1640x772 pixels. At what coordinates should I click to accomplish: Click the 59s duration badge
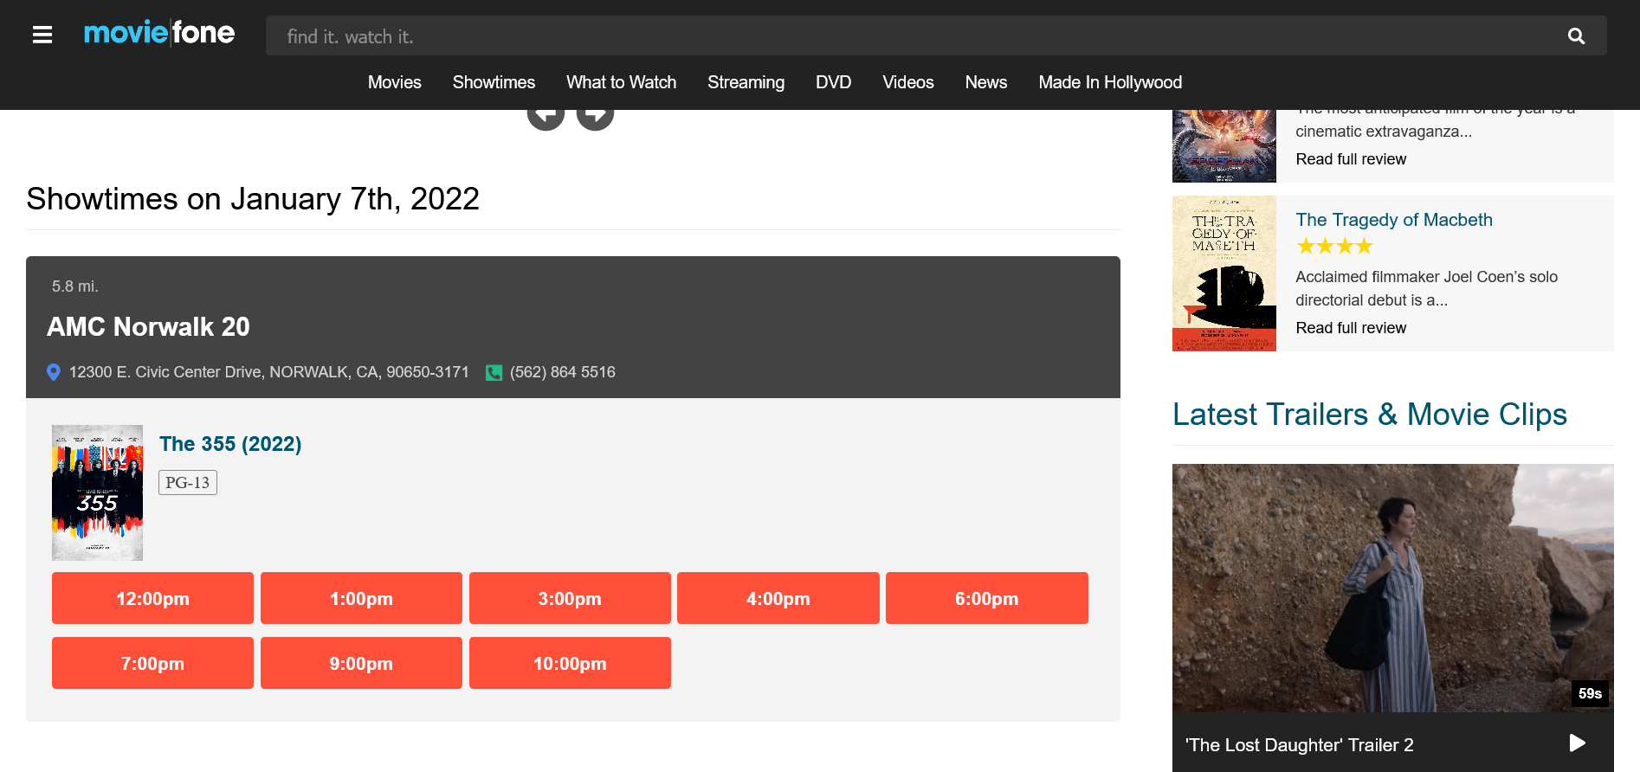(1590, 693)
